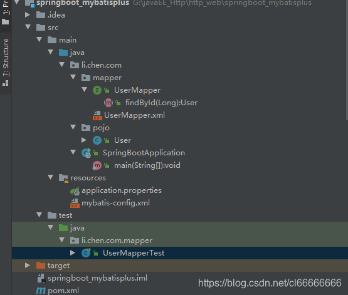The height and width of the screenshot is (295, 348).
Task: Click the mapper package icon
Action: [86, 78]
